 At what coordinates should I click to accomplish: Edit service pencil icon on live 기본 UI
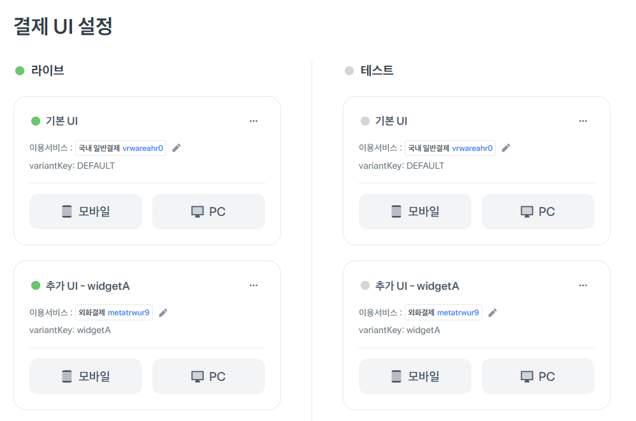[x=177, y=148]
